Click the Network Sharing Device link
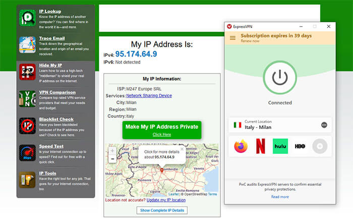 149,96
